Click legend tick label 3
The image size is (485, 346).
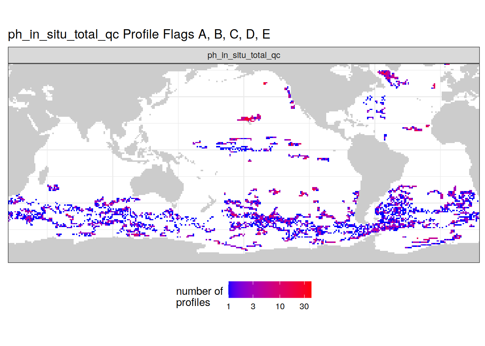[253, 307]
